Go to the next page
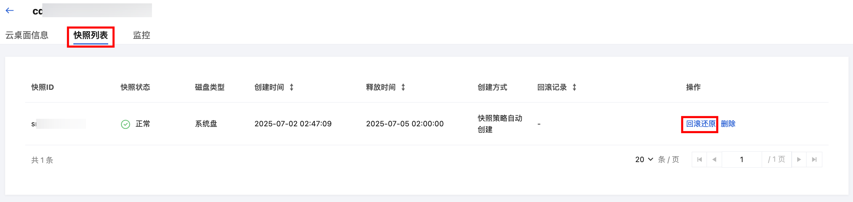The image size is (853, 202). [x=799, y=159]
